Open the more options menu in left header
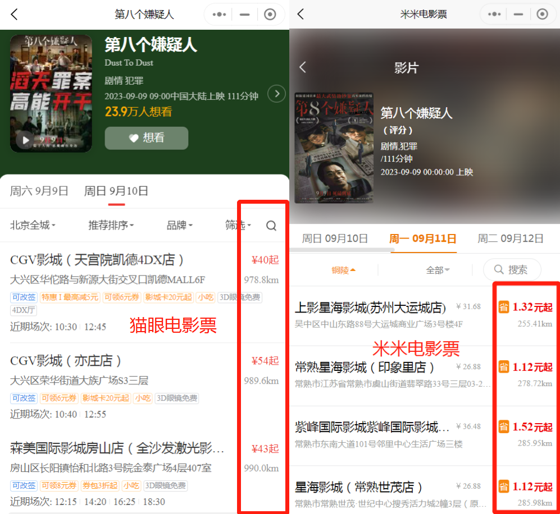The height and width of the screenshot is (514, 560). tap(218, 15)
